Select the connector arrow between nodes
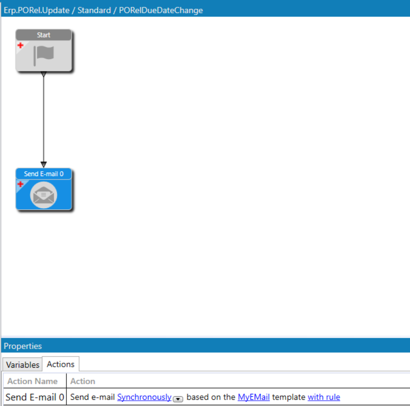This screenshot has width=410, height=406. tap(44, 120)
